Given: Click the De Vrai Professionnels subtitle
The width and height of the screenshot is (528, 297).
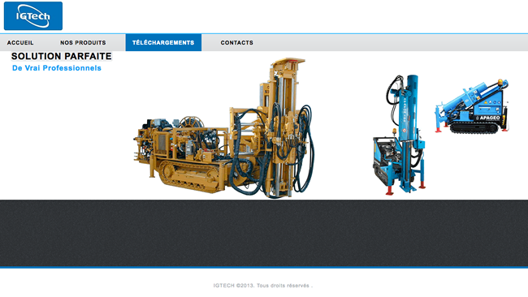Looking at the screenshot, I should (x=57, y=68).
